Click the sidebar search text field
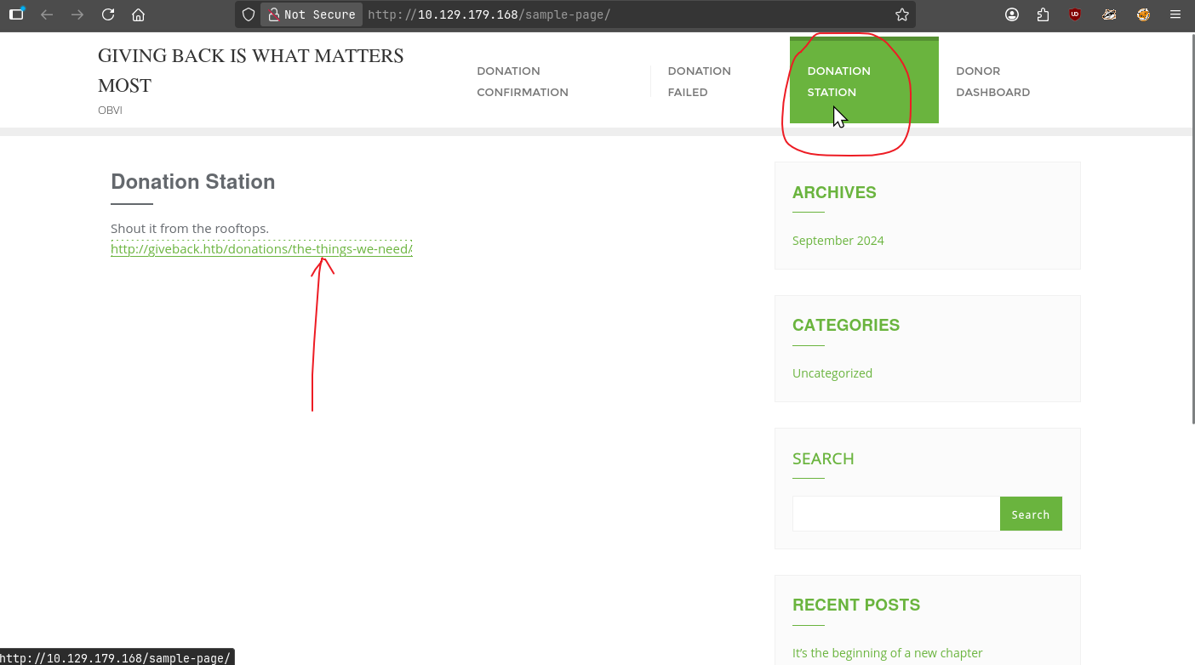 895,514
